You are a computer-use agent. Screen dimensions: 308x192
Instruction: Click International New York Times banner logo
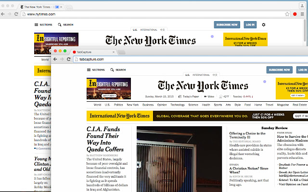(x=120, y=116)
